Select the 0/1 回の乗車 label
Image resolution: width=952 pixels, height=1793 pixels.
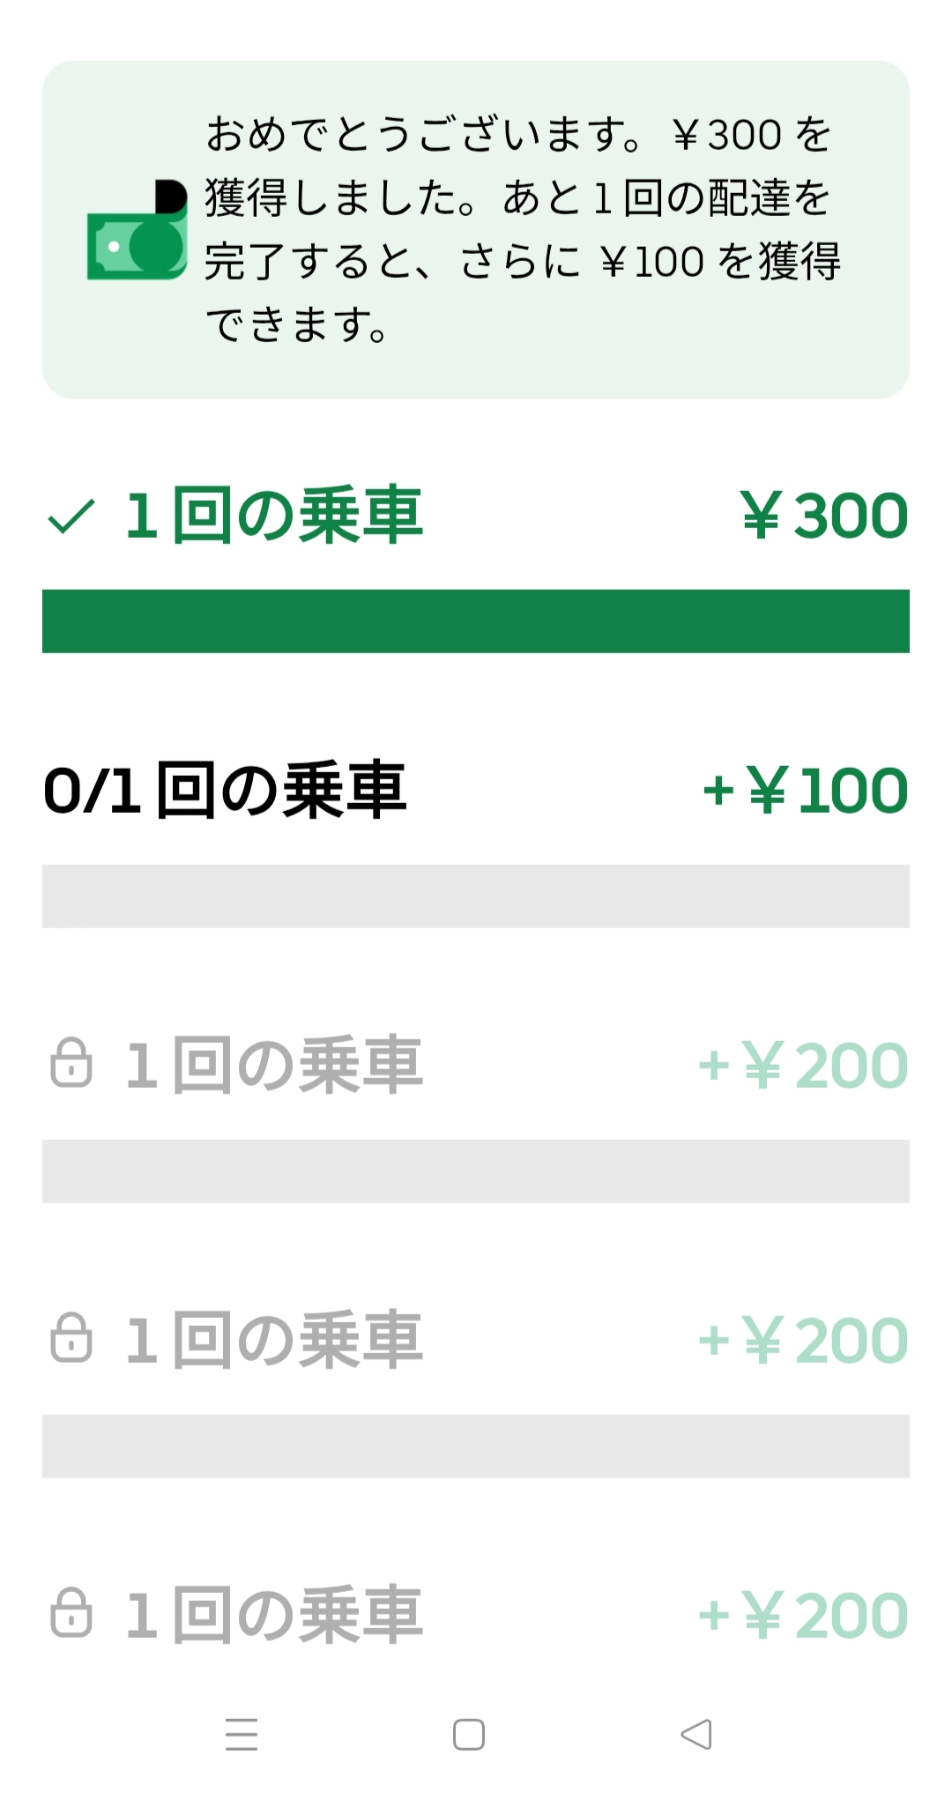tap(225, 790)
